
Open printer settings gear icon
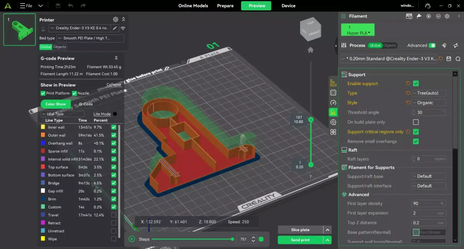point(115,19)
